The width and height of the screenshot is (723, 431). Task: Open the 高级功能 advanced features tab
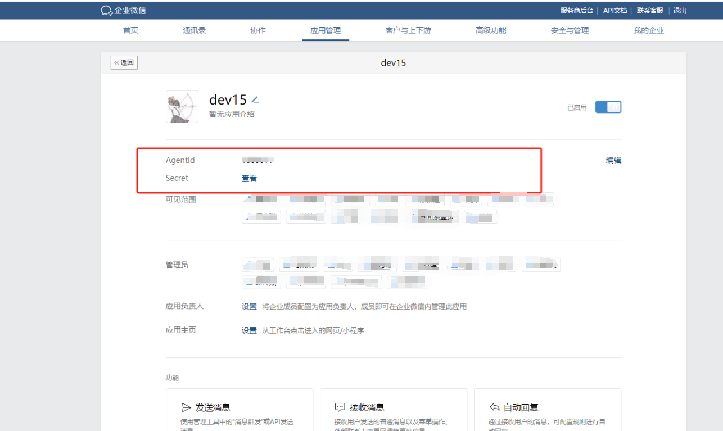[x=491, y=30]
